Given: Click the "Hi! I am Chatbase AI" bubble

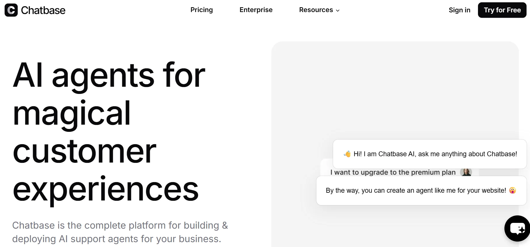Looking at the screenshot, I should (x=430, y=154).
